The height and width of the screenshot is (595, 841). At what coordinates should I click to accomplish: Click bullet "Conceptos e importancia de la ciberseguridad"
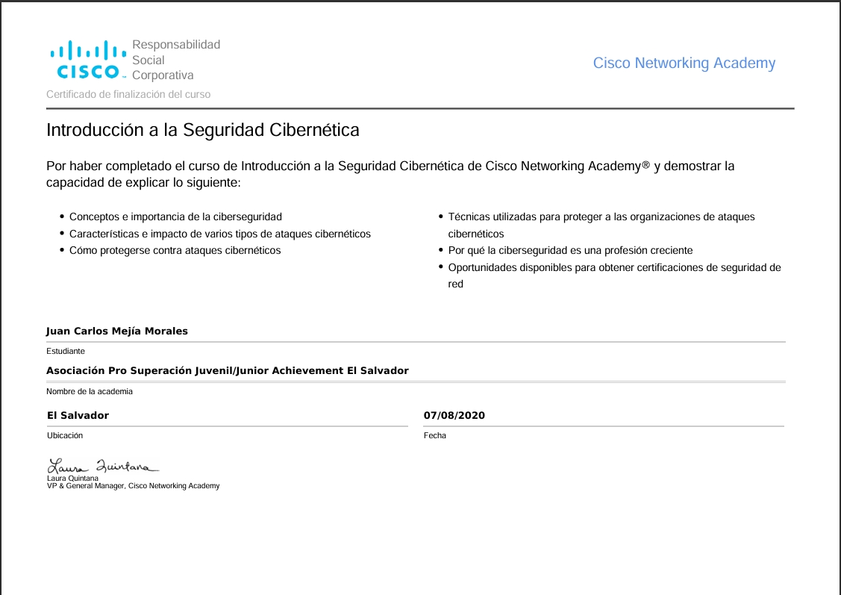(175, 216)
